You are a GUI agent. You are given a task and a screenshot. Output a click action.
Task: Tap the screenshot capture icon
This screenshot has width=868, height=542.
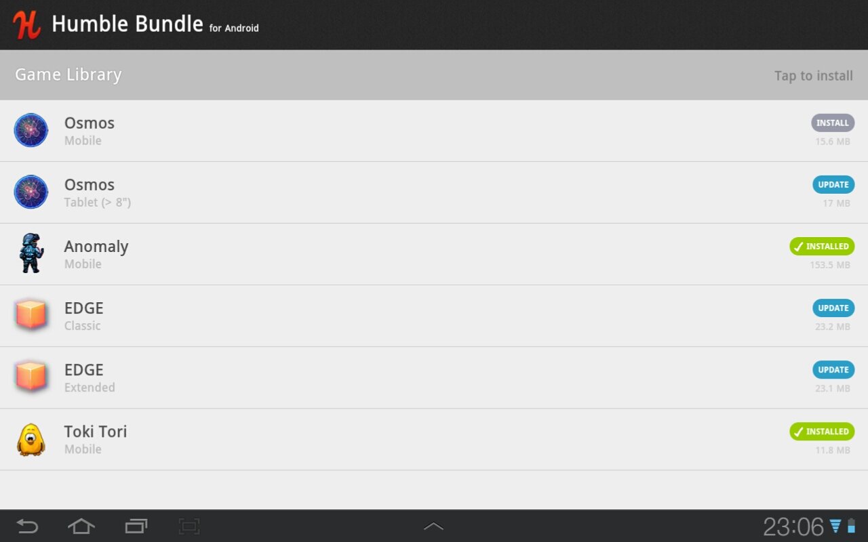click(189, 526)
